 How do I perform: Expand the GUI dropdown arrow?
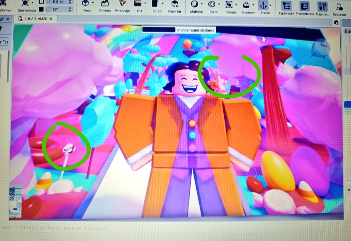click(x=145, y=3)
